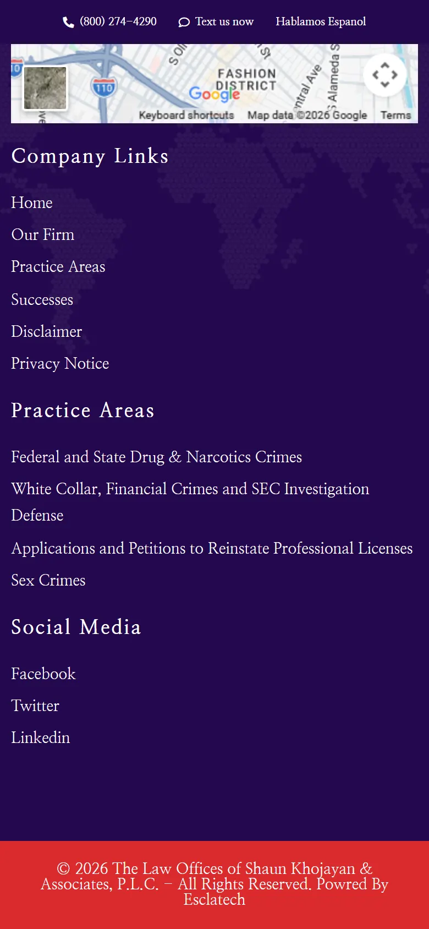Screen dimensions: 429x929
Task: Click Map data ©2026 Google text
Action: (307, 115)
